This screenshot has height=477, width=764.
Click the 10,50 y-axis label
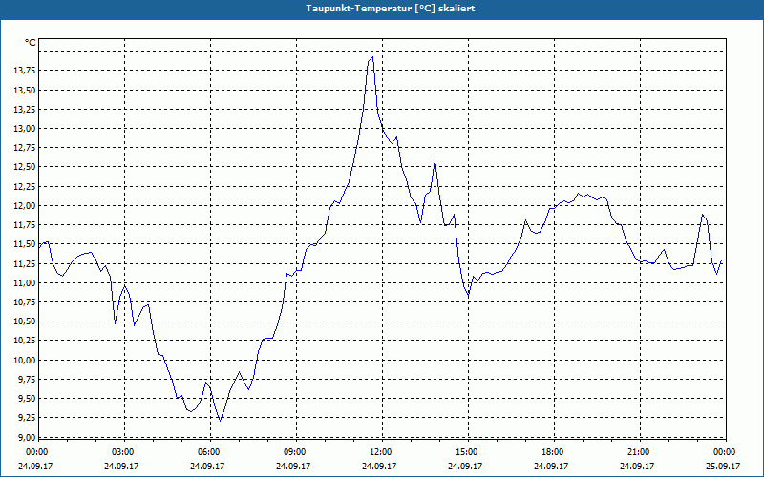(25, 321)
